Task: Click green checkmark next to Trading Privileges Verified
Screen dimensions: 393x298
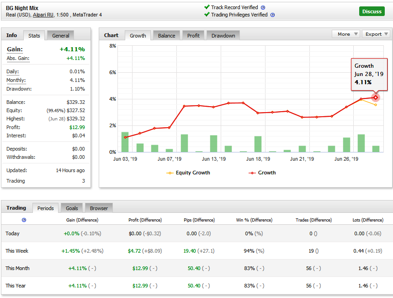Action: (207, 14)
